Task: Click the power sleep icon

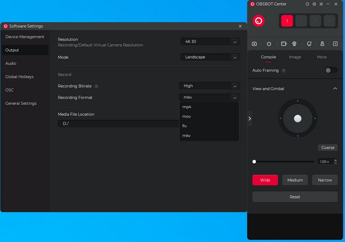Action: coord(269,44)
